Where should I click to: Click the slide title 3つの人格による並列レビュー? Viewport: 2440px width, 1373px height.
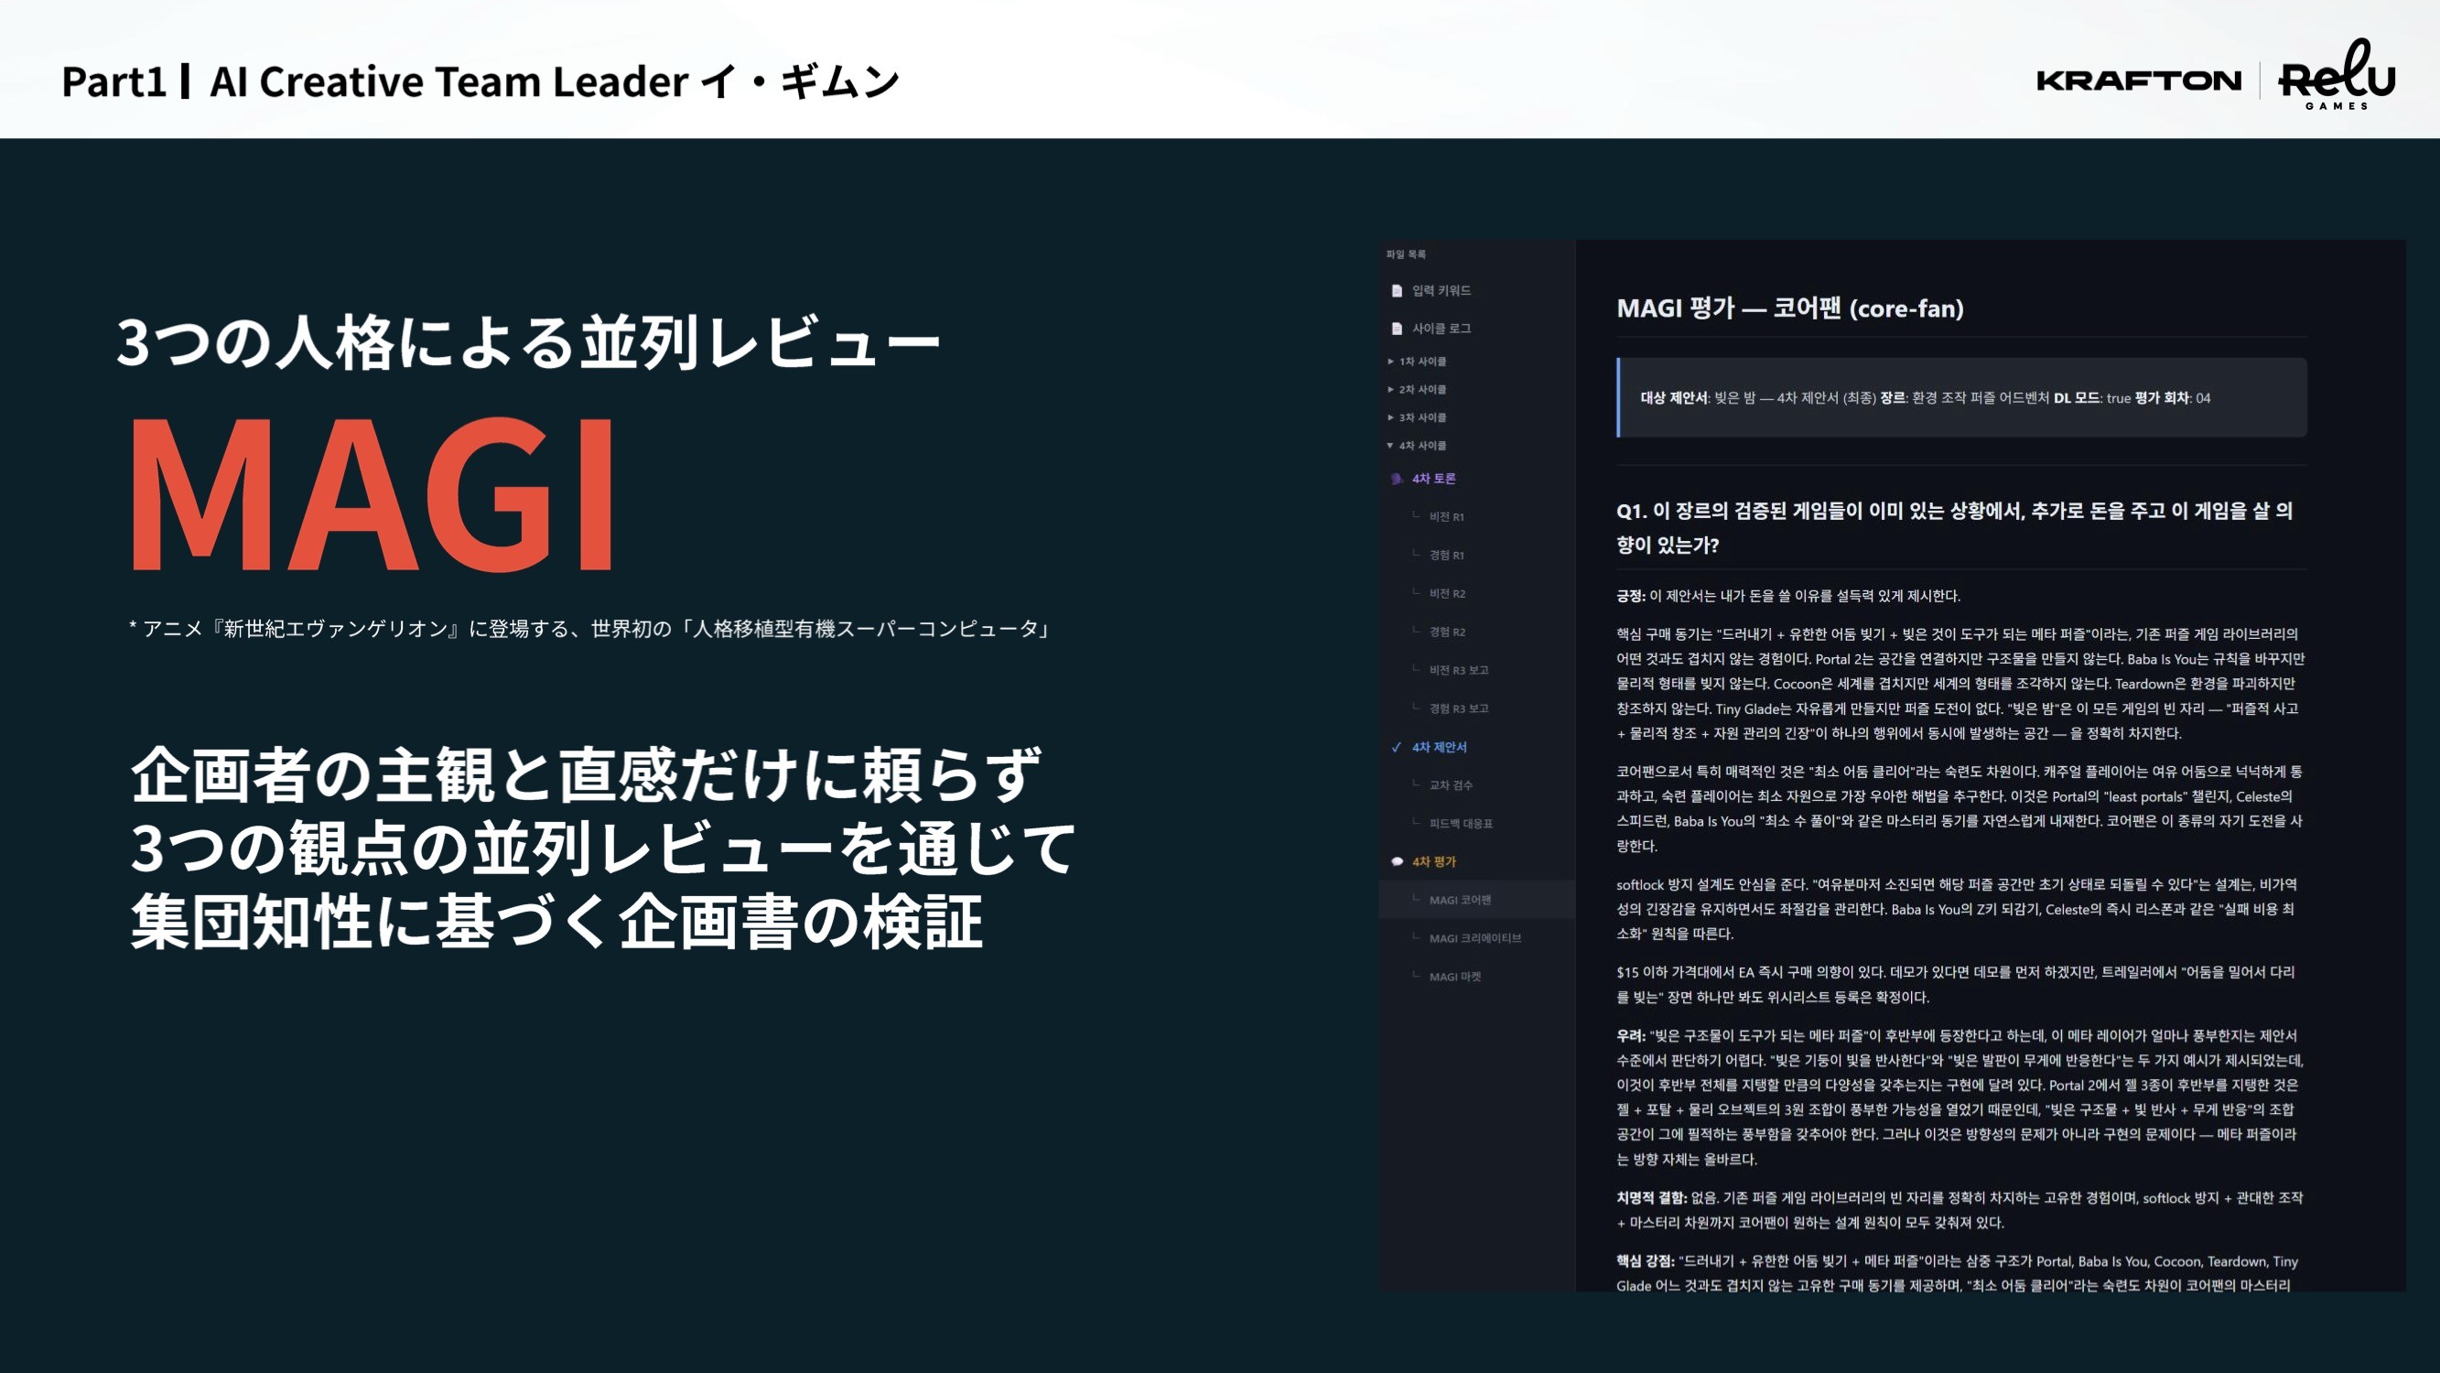[528, 342]
